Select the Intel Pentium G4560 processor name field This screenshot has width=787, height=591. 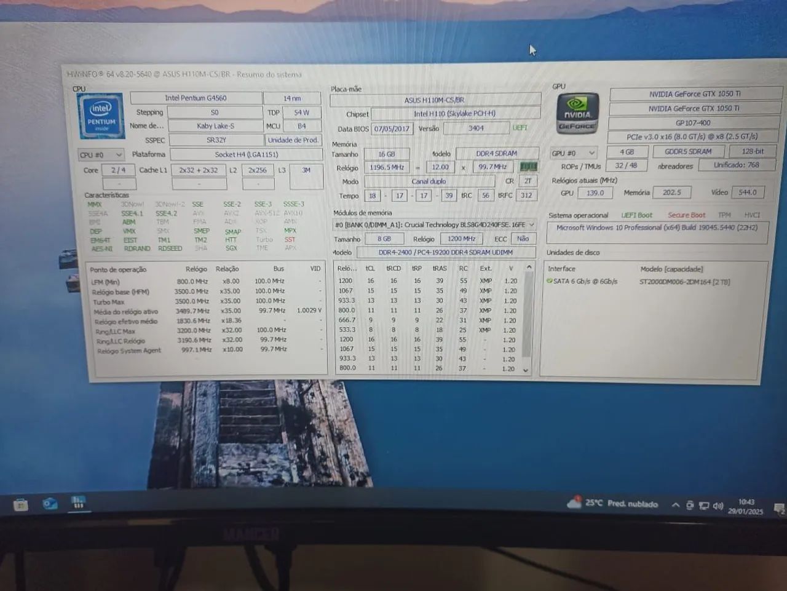pyautogui.click(x=196, y=97)
